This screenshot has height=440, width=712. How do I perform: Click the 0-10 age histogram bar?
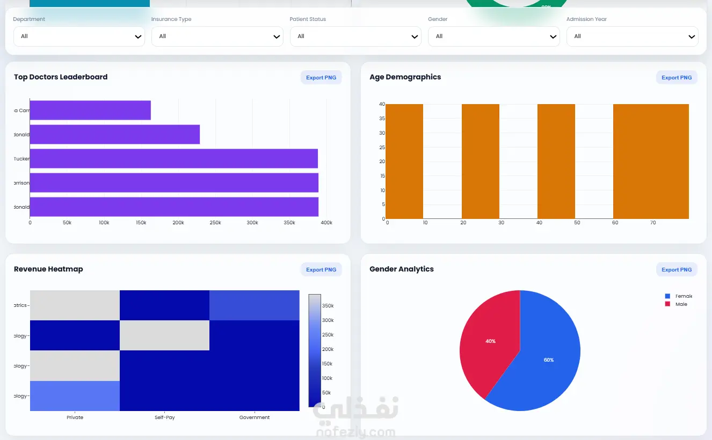(x=404, y=162)
